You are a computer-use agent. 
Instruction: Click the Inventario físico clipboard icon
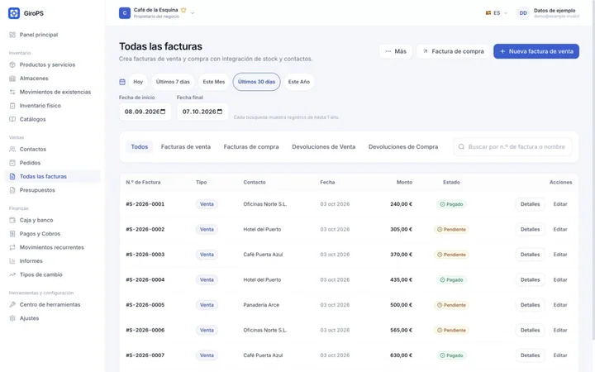(12, 106)
